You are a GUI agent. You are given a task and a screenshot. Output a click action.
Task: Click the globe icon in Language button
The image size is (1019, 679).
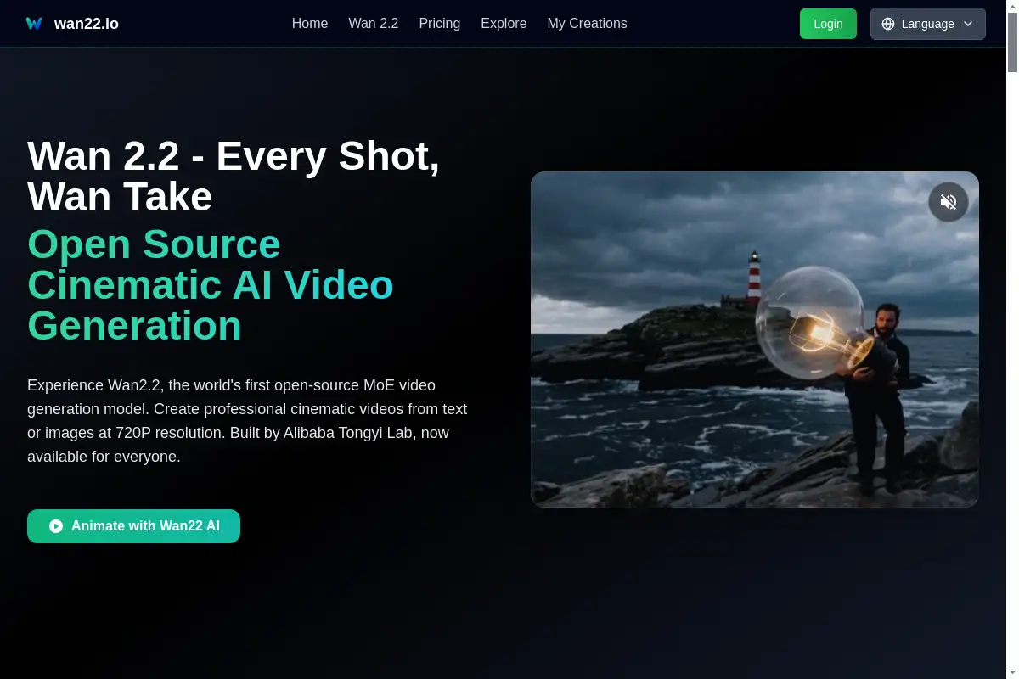888,24
